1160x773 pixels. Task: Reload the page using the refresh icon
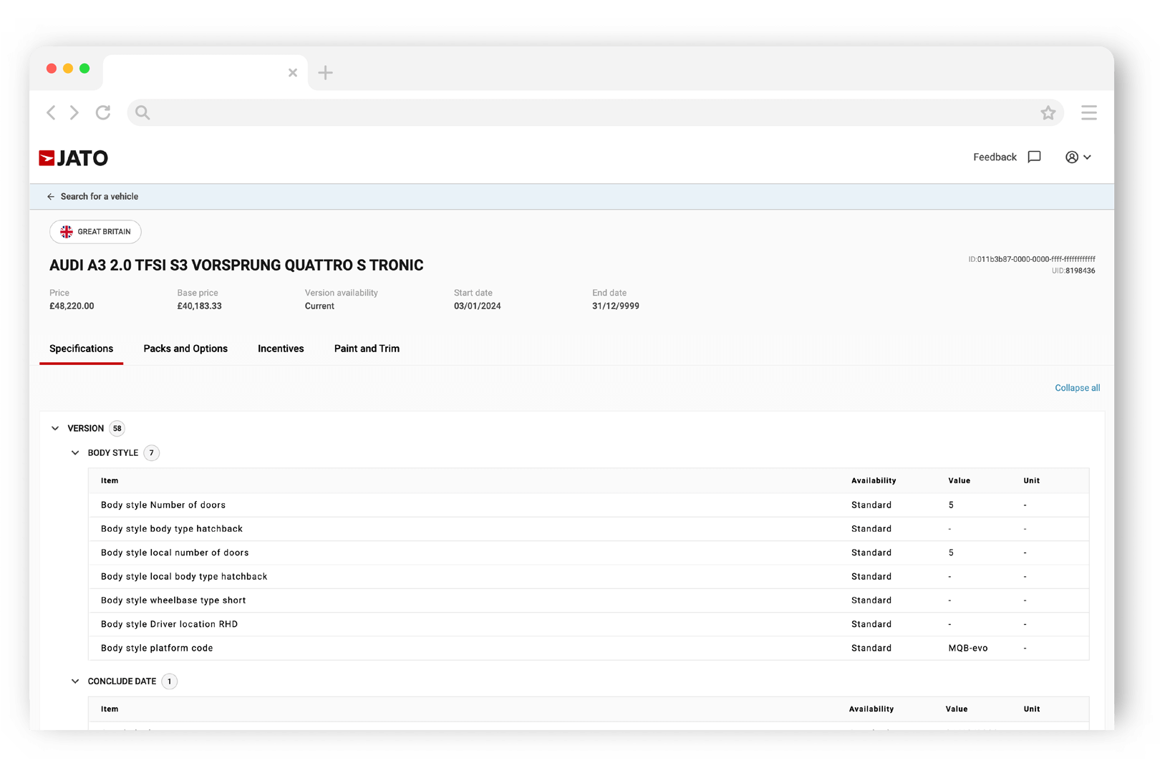click(102, 112)
